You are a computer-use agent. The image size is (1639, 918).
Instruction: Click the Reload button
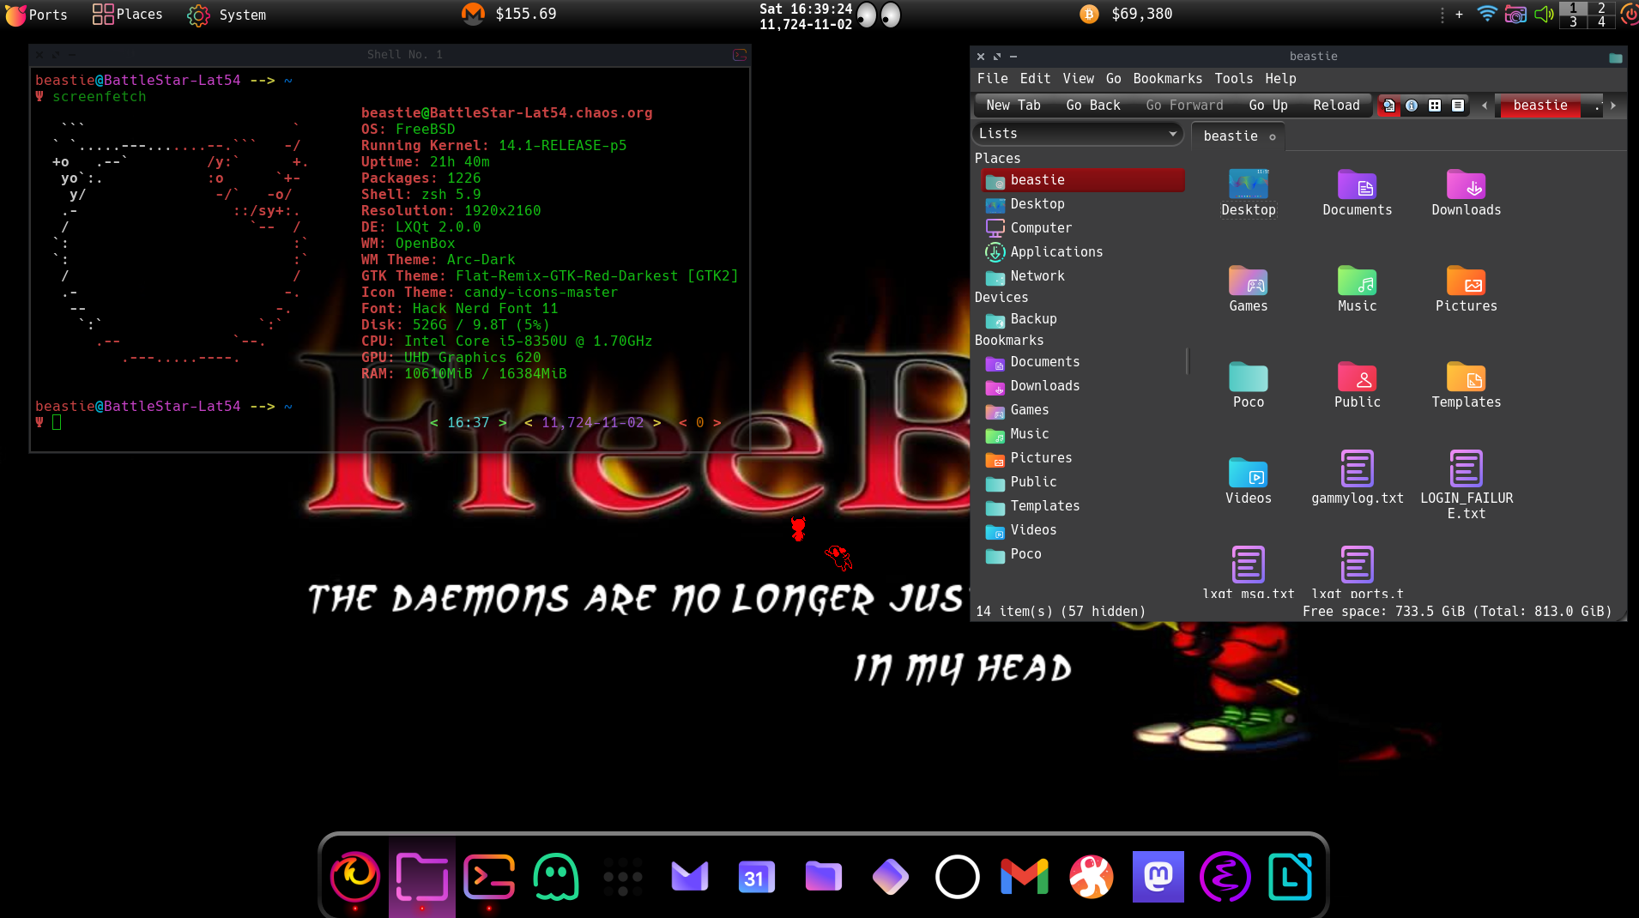[1336, 106]
